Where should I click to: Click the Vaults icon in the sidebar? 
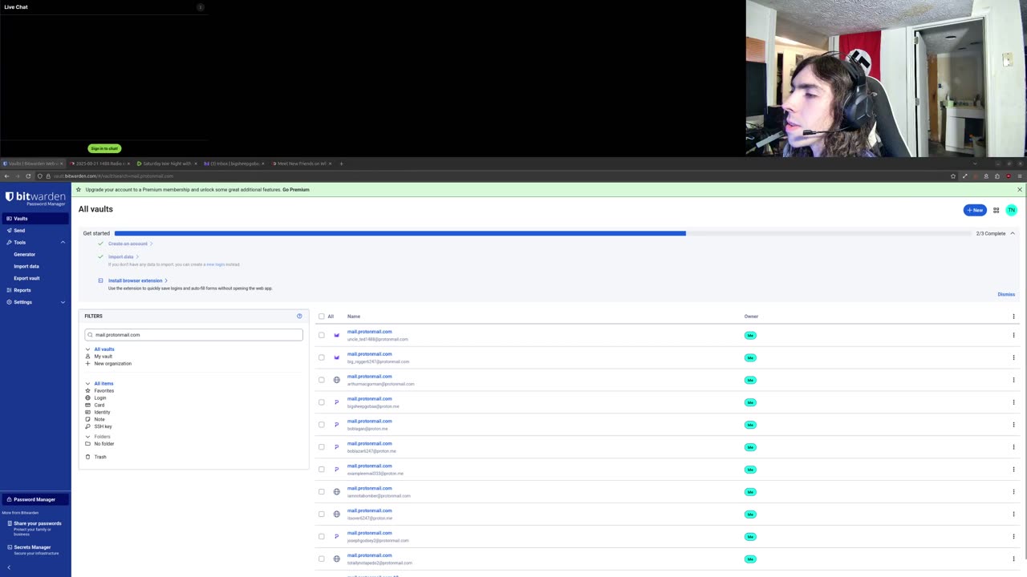point(9,219)
